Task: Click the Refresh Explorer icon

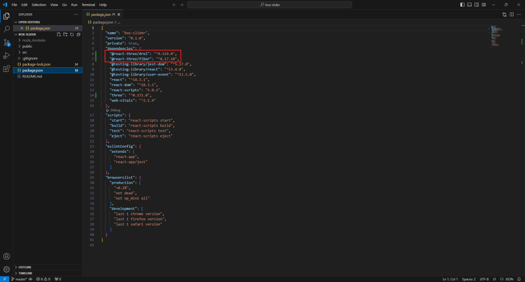Action: 72,34
